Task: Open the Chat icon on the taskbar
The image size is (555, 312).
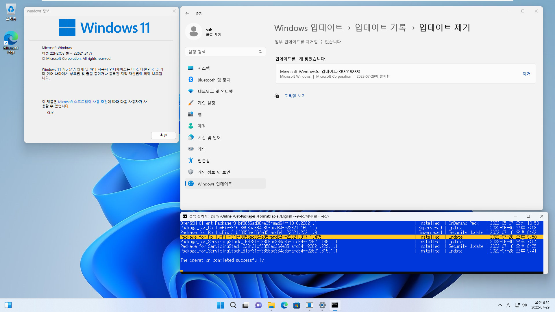Action: (258, 305)
